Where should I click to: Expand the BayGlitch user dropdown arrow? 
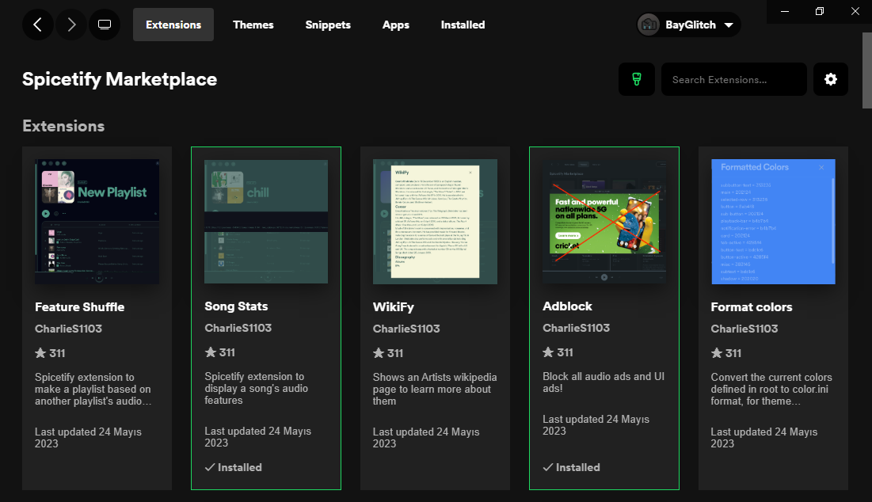729,25
